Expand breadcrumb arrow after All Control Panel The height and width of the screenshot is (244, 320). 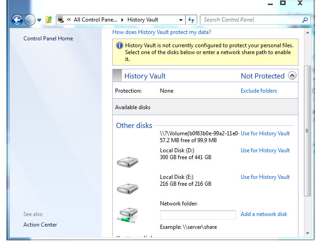[122, 20]
